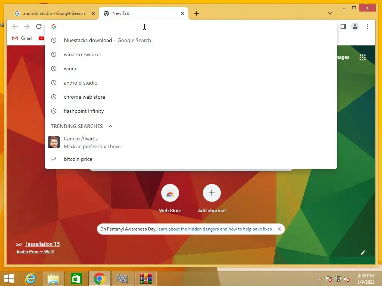Select the Canelo Álvarez trending search
382x286 pixels.
coord(191,142)
